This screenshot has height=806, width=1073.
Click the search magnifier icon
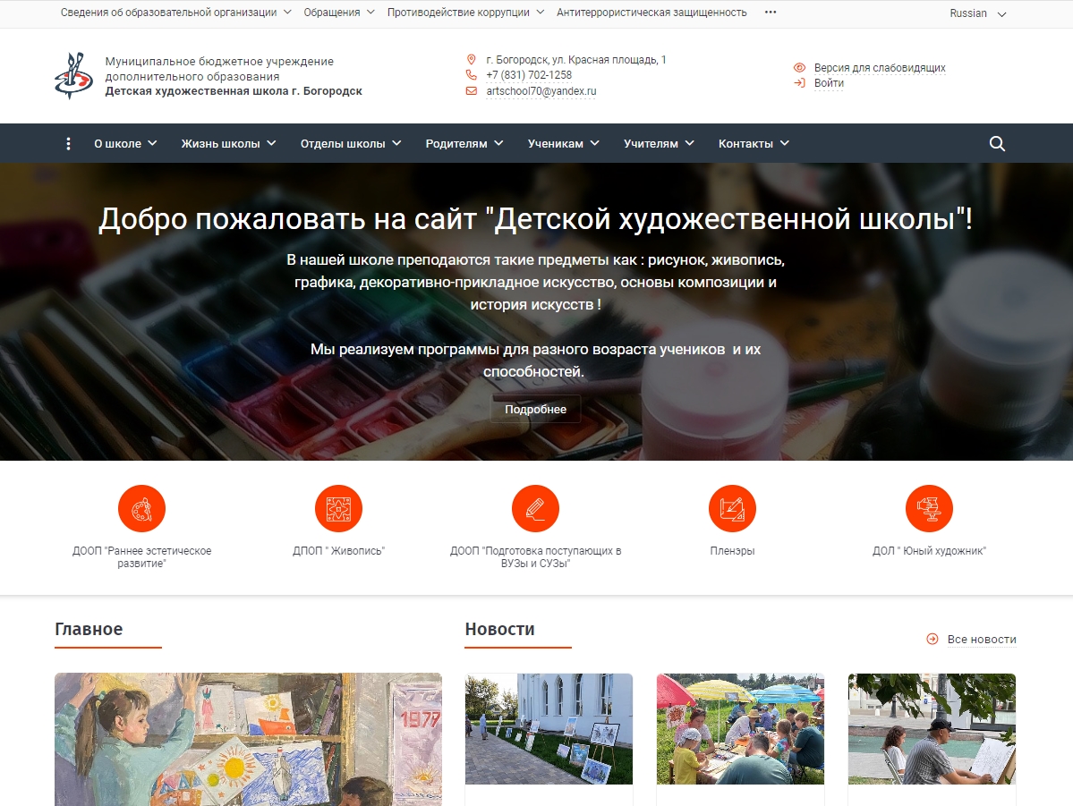tap(996, 142)
